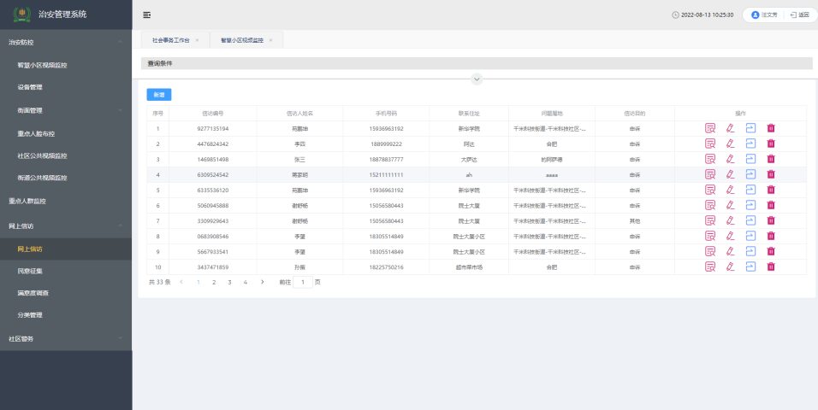Go to page 3 of the table
This screenshot has height=410, width=818.
[x=229, y=282]
